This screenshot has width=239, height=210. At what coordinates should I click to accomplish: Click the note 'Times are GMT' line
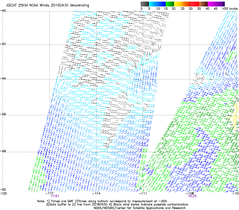[x=102, y=201]
